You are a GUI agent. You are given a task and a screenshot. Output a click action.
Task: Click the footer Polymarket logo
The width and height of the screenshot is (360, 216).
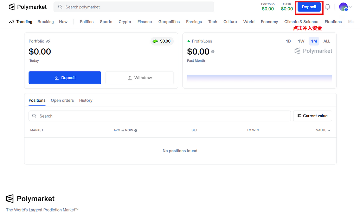(31, 199)
